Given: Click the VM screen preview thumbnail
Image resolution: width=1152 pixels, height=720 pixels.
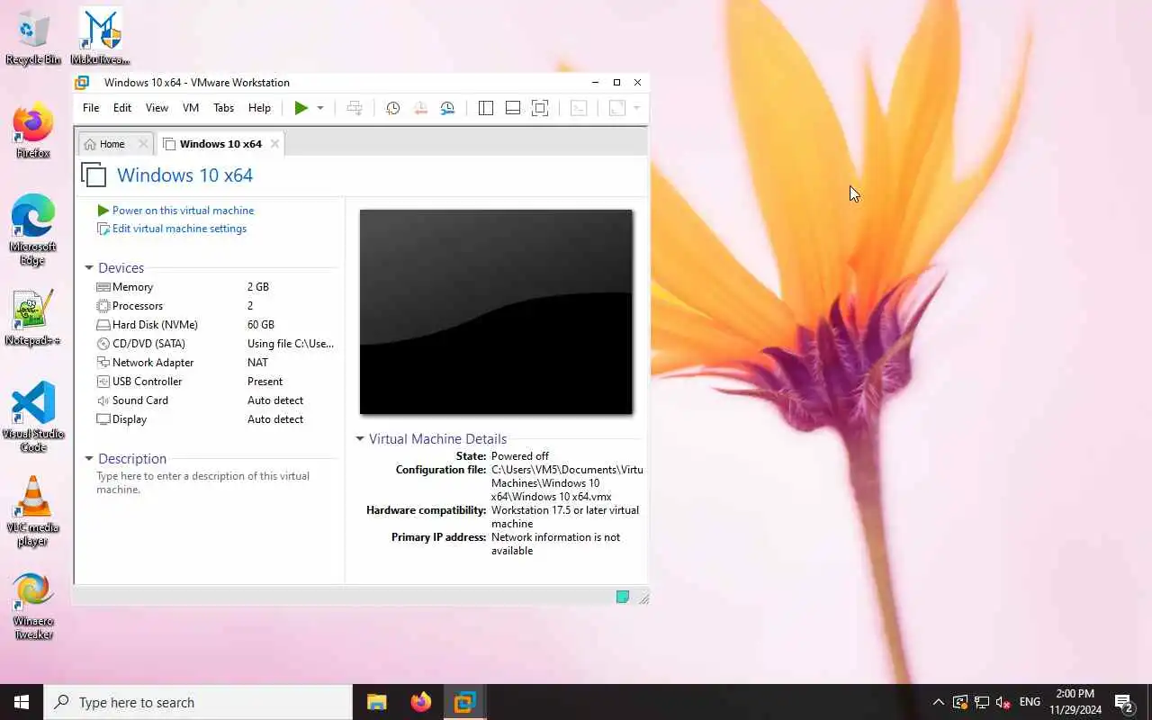Looking at the screenshot, I should (496, 312).
